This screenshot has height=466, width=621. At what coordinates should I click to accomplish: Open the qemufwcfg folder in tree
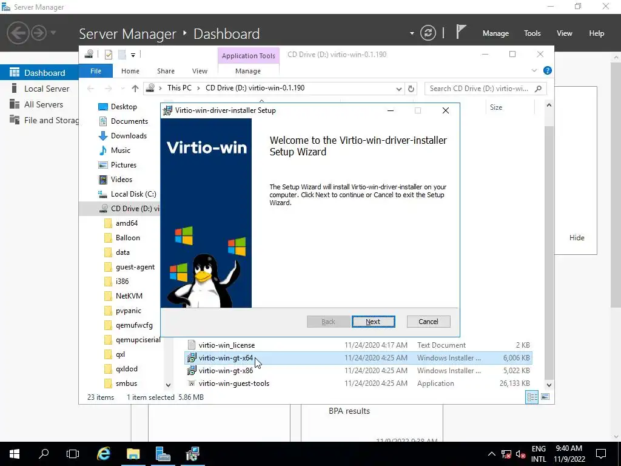(134, 325)
